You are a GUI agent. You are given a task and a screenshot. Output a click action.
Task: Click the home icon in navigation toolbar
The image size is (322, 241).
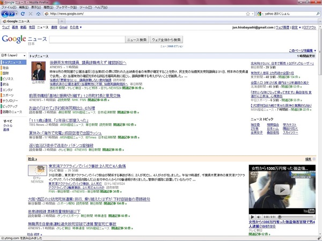pos(38,13)
